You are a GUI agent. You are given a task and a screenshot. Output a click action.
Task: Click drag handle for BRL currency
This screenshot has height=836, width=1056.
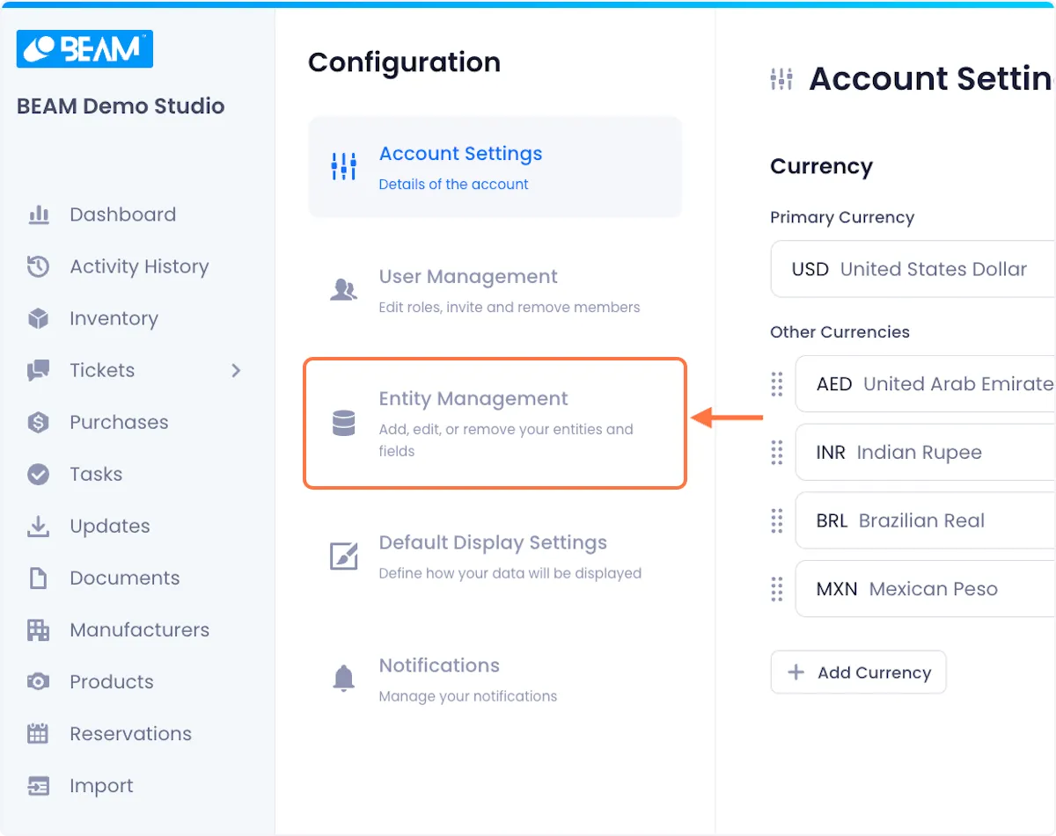777,520
